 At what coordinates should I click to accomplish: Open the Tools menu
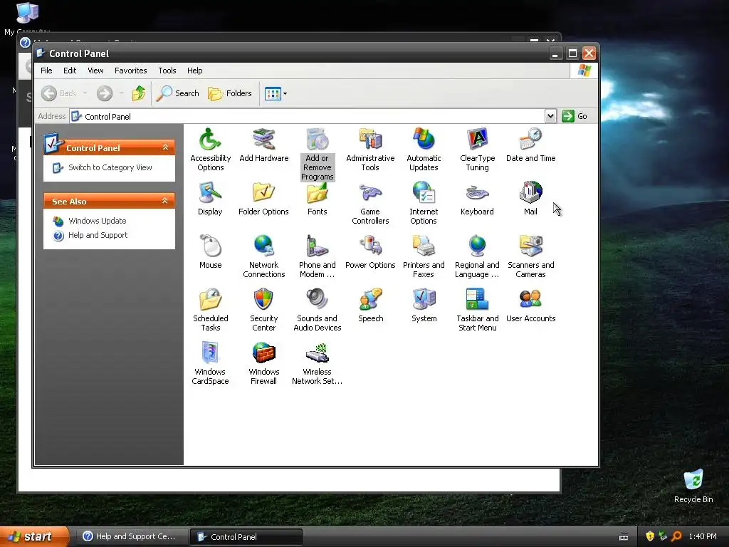[x=167, y=71]
